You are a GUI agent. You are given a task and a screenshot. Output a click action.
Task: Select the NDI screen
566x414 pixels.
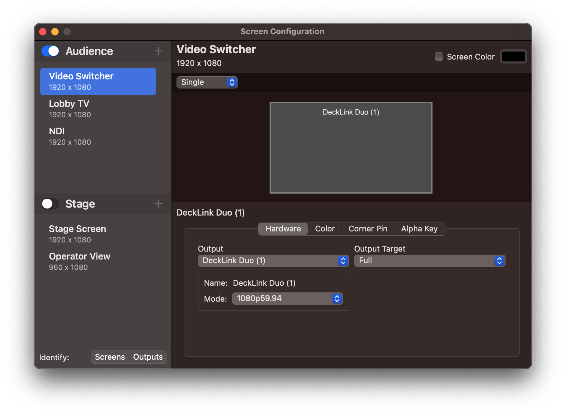coord(98,136)
